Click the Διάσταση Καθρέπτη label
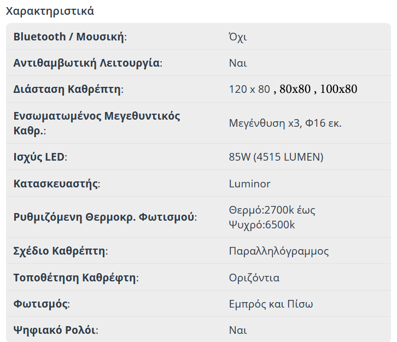This screenshot has width=397, height=342. tap(68, 89)
